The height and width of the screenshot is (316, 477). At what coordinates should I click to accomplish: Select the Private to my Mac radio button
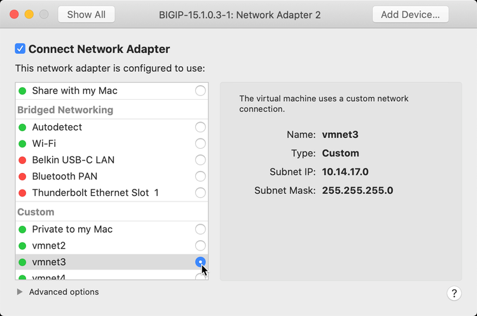pos(200,229)
